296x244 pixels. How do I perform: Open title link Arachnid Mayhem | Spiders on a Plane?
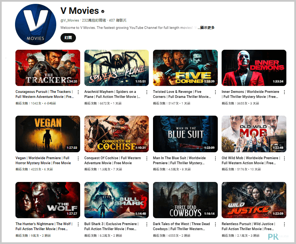[112, 94]
